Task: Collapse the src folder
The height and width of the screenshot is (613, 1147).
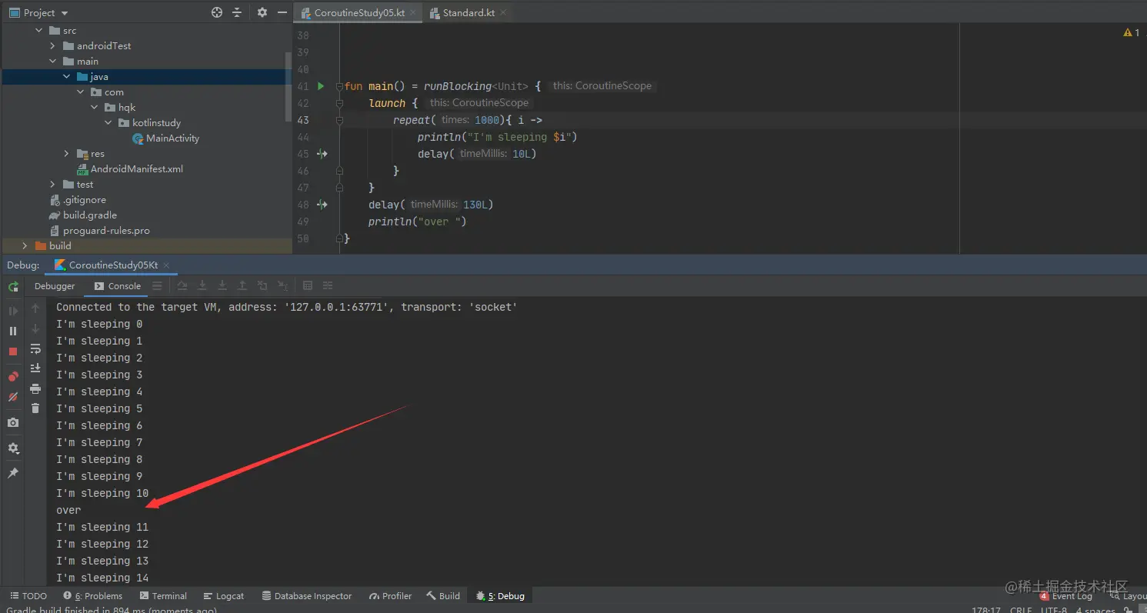Action: [39, 31]
